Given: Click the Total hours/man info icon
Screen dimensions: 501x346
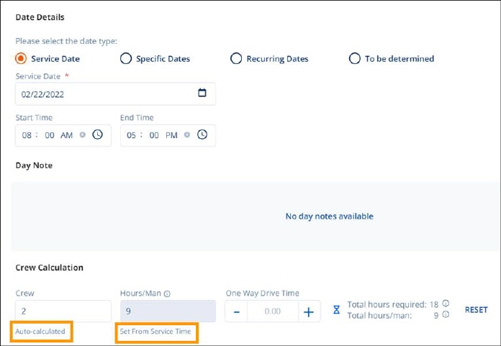Looking at the screenshot, I should click(x=446, y=315).
